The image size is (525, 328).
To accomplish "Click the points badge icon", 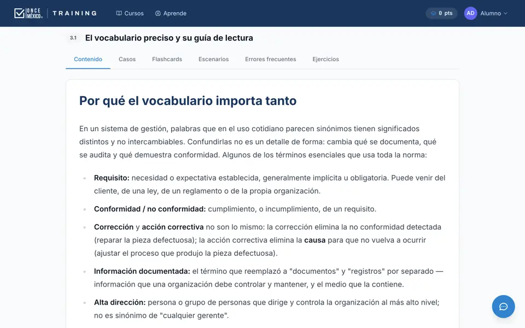I will click(433, 13).
